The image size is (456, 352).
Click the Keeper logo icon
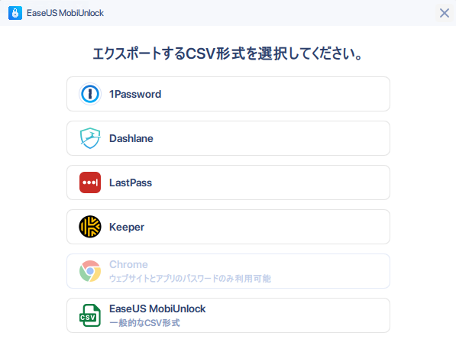[90, 227]
